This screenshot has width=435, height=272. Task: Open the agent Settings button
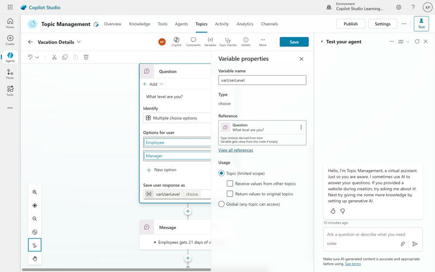(383, 24)
